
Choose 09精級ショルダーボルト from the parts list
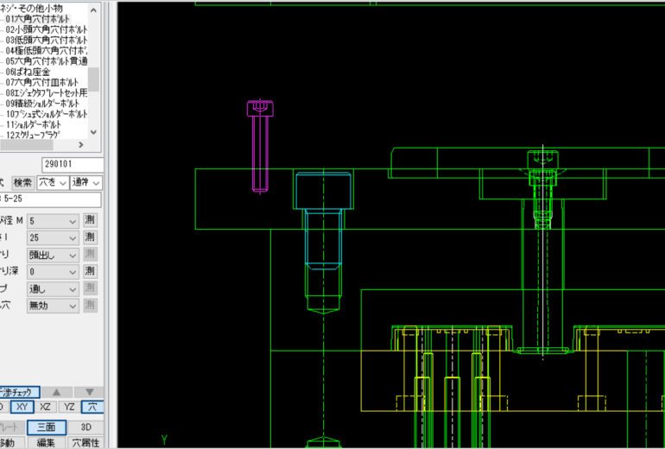(x=46, y=103)
